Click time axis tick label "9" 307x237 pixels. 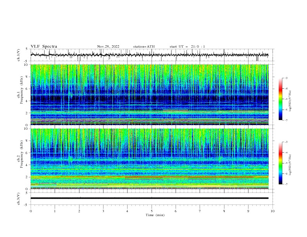[x=248, y=211]
